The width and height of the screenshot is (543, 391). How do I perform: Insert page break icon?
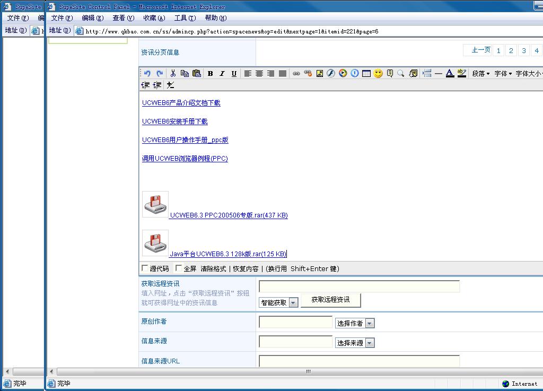427,73
